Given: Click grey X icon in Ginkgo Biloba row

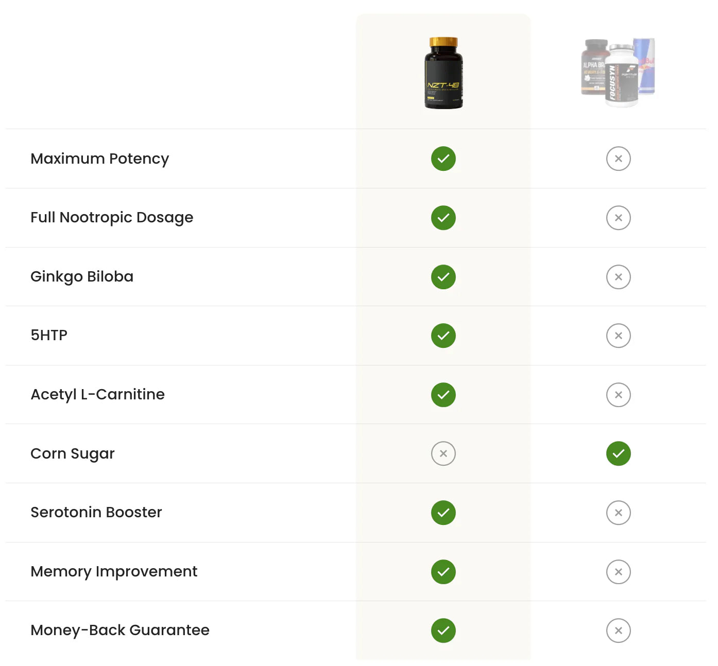Looking at the screenshot, I should click(x=618, y=277).
